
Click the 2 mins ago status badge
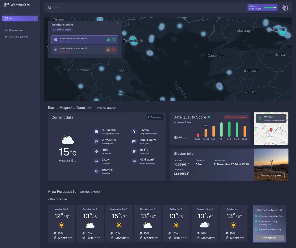tap(155, 117)
